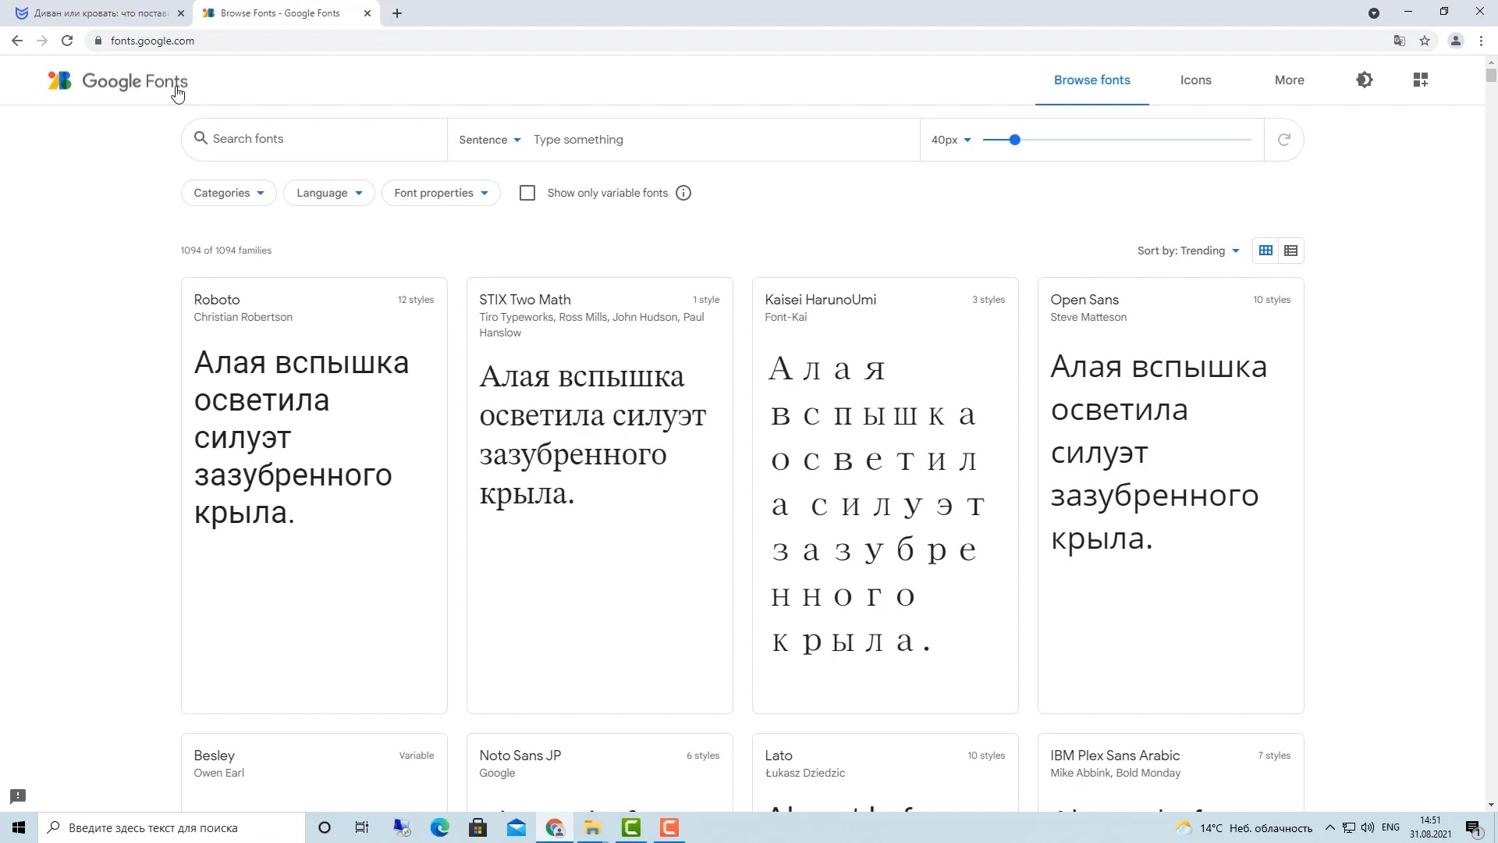
Task: Go back with browser back arrow
Action: 17,41
